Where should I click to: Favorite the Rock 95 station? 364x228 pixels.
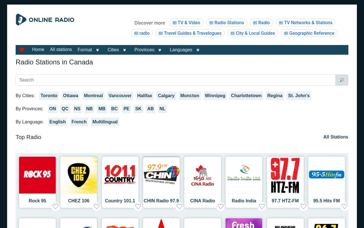55,206
